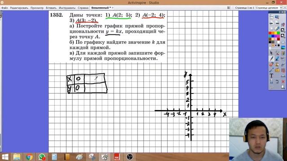Select the largest pen width dot
This screenshot has width=287, height=161.
(x=278, y=45)
